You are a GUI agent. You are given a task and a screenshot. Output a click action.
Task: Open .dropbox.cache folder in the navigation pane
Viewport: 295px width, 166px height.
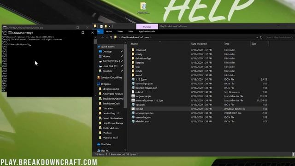click(x=111, y=89)
